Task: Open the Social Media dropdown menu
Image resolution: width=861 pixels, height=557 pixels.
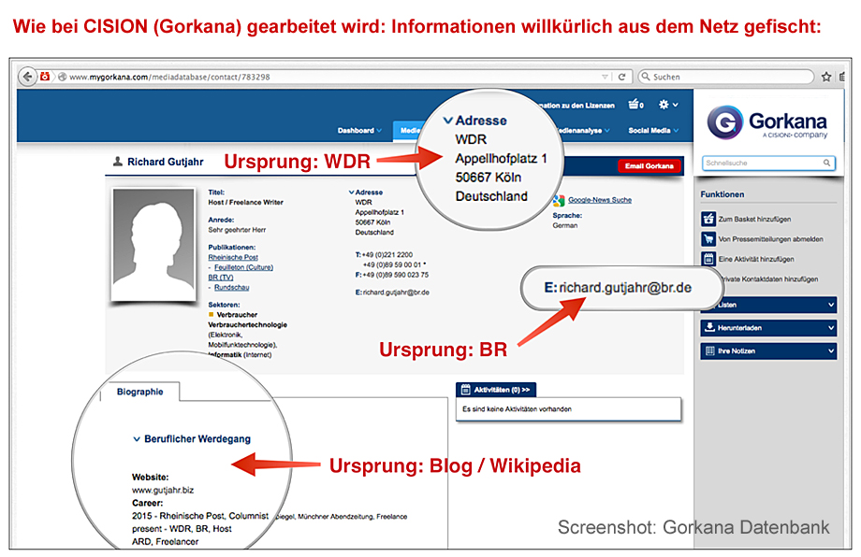Action: 653,131
